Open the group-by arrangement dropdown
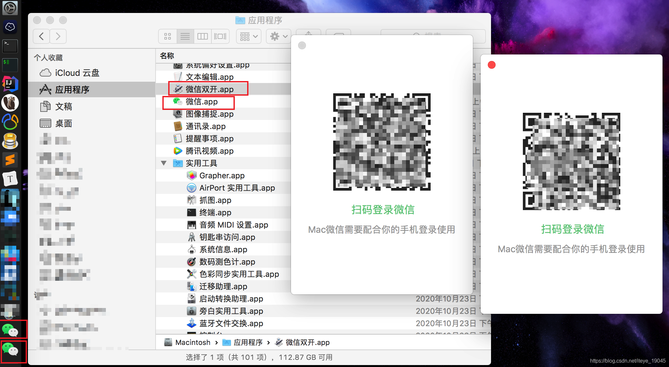The height and width of the screenshot is (367, 669). point(249,36)
